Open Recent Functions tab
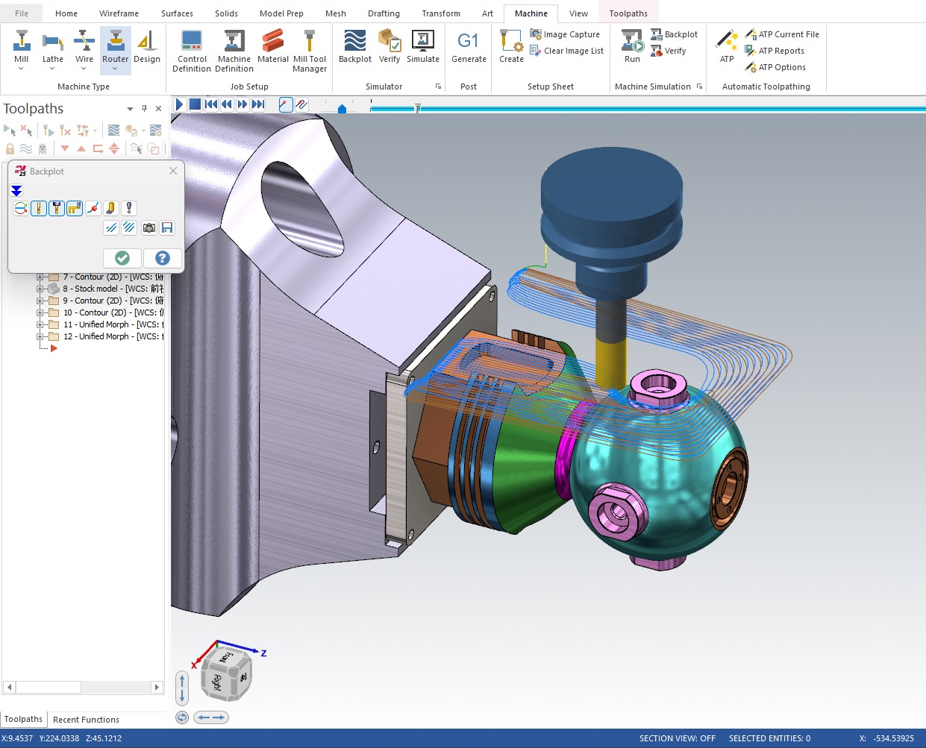Image resolution: width=926 pixels, height=748 pixels. pos(86,720)
